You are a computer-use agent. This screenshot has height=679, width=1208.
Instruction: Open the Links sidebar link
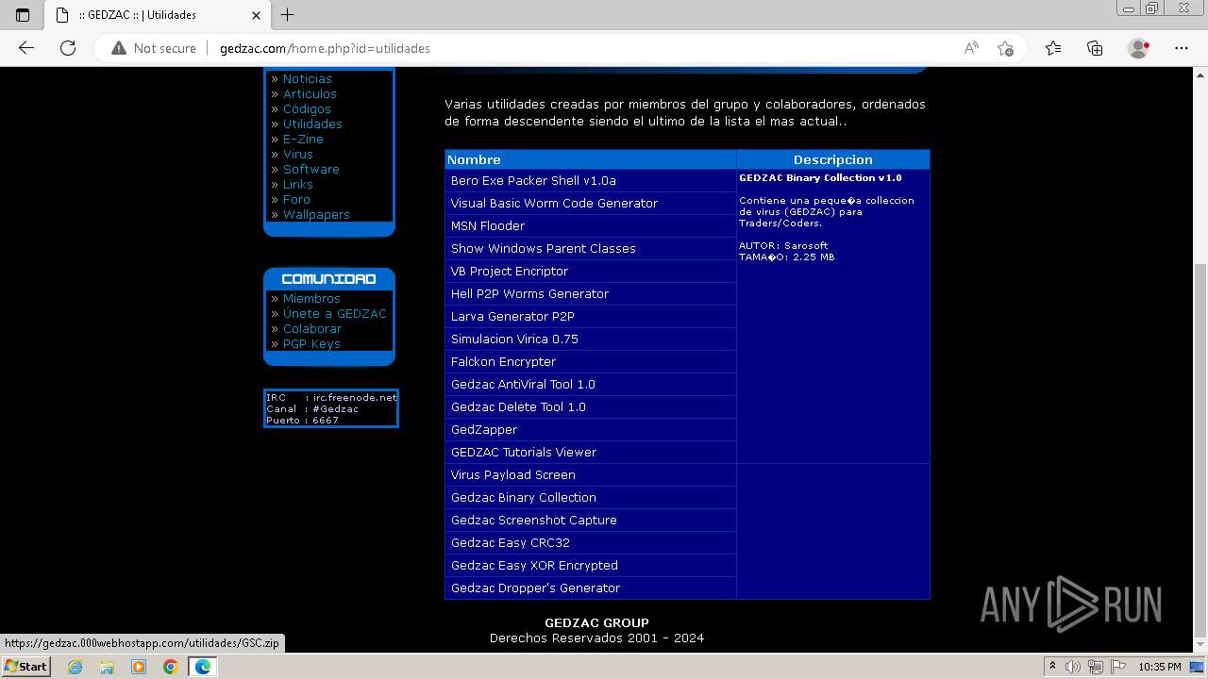coord(298,184)
